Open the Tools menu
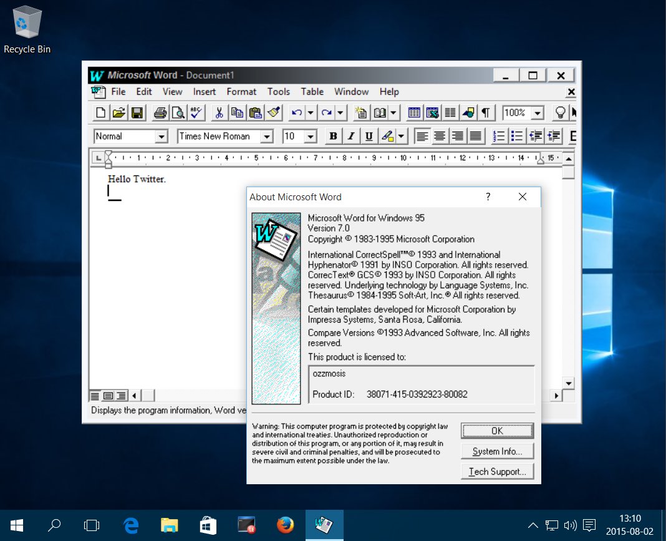The width and height of the screenshot is (666, 541). (279, 92)
